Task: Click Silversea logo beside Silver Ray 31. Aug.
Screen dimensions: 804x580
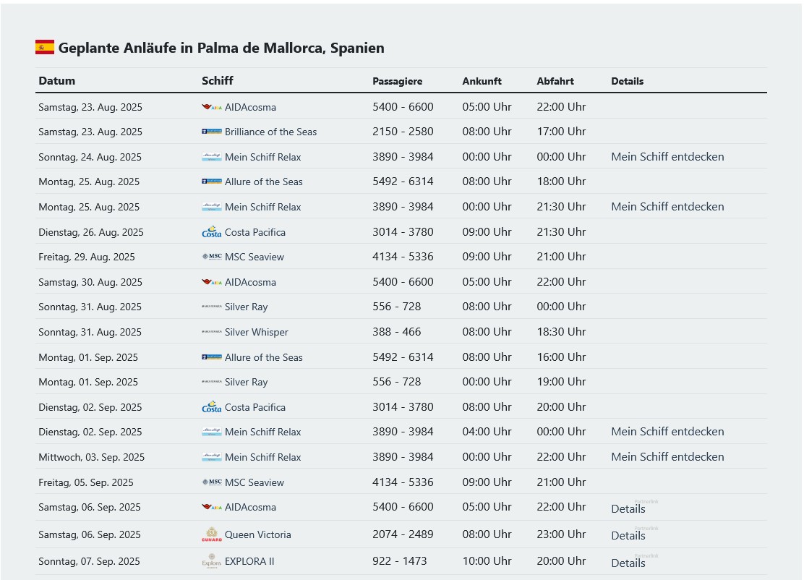Action: pyautogui.click(x=212, y=307)
